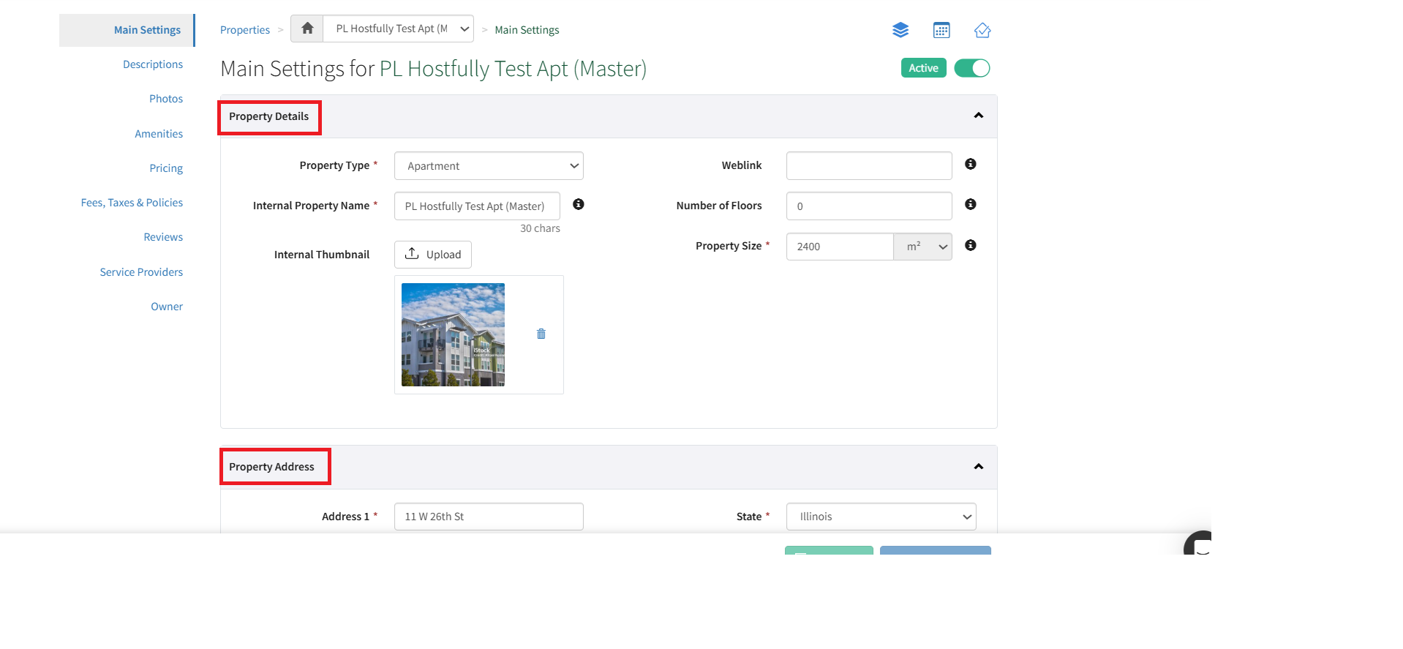Open the Pricing settings tab
Image resolution: width=1403 pixels, height=649 pixels.
[166, 168]
